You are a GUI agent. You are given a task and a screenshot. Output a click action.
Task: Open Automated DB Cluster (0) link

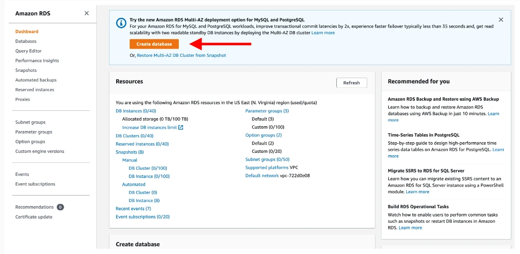pos(143,192)
